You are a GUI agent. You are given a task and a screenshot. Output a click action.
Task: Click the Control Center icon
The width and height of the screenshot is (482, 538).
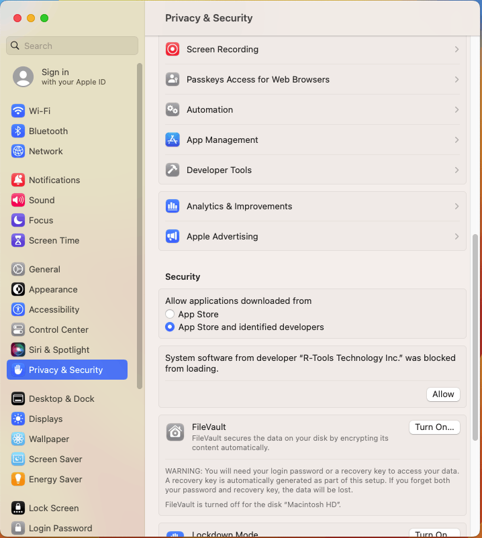click(x=18, y=330)
